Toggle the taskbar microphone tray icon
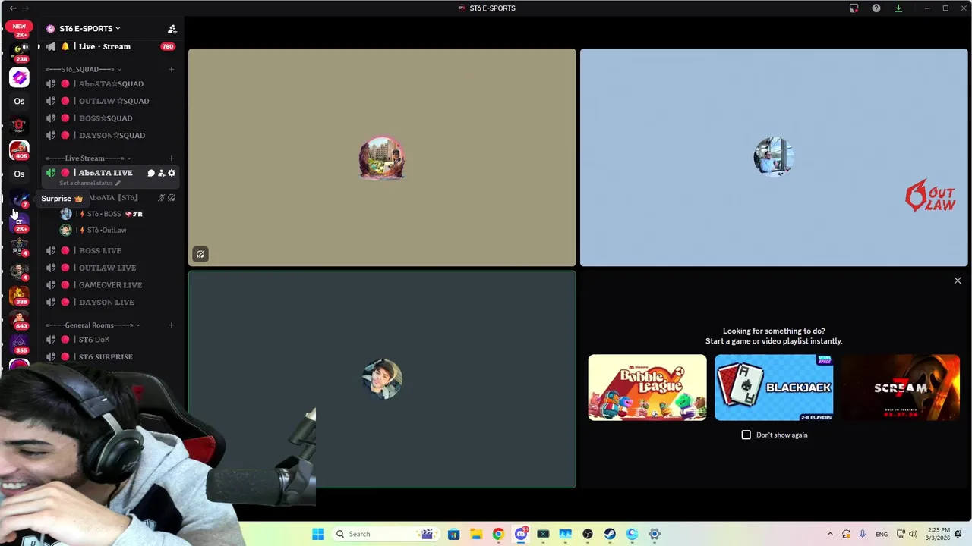Image resolution: width=972 pixels, height=546 pixels. tap(863, 534)
